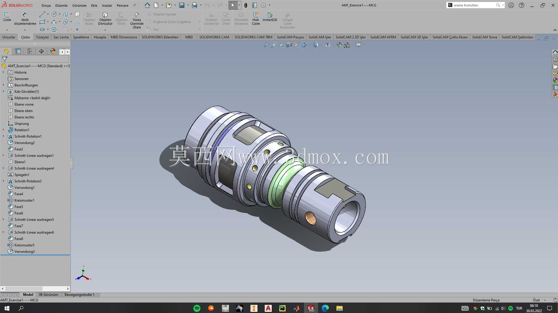Toggle the Çizim sketch mode button
558x313 pixels.
(x=7, y=17)
